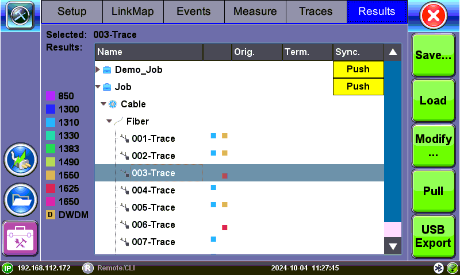Click the Bluetooth status icon
460x275 pixels.
pos(438,268)
